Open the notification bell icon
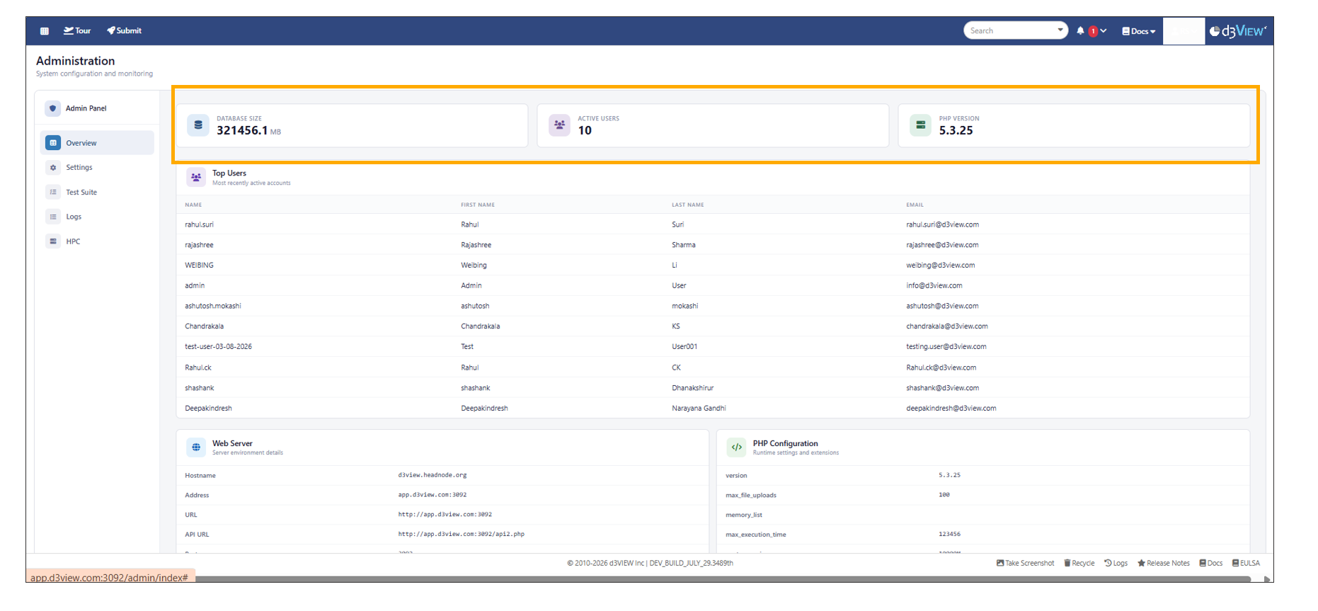Image resolution: width=1318 pixels, height=611 pixels. [x=1080, y=31]
